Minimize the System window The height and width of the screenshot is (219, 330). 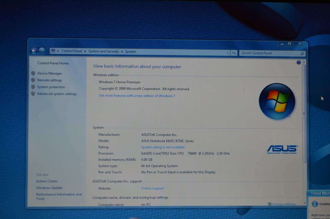coord(282,44)
